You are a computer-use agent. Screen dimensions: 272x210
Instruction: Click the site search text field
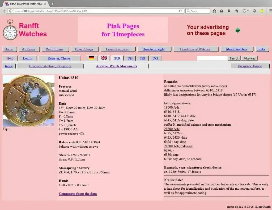212,58
